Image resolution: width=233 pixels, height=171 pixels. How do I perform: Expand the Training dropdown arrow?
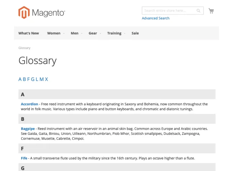coord(125,33)
